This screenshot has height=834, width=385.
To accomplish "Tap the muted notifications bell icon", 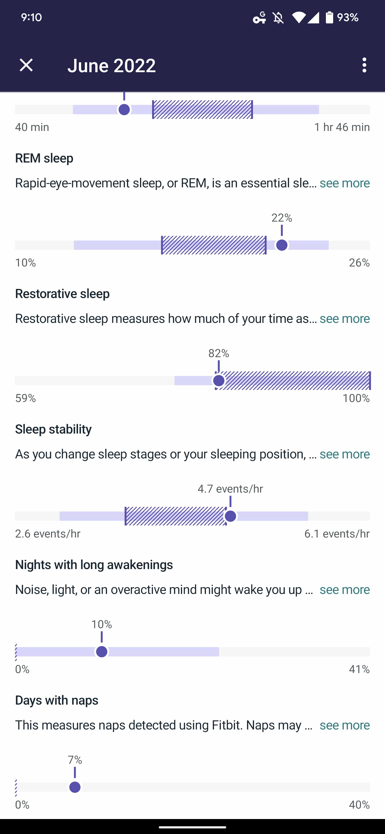I will click(x=278, y=18).
